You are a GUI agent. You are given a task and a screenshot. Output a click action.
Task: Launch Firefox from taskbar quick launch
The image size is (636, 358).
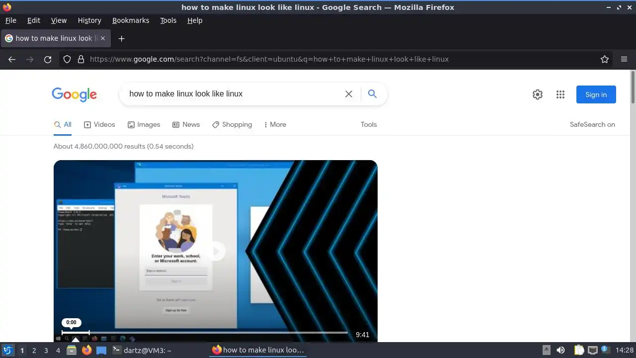tap(87, 350)
